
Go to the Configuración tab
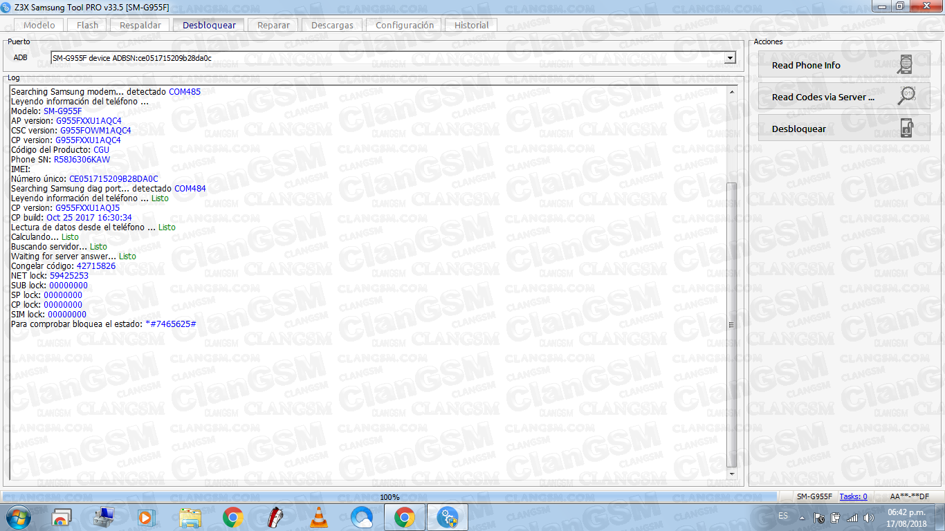point(405,25)
